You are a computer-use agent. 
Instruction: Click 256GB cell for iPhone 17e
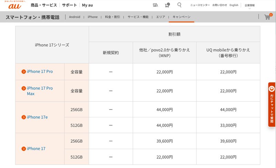pyautogui.click(x=77, y=109)
